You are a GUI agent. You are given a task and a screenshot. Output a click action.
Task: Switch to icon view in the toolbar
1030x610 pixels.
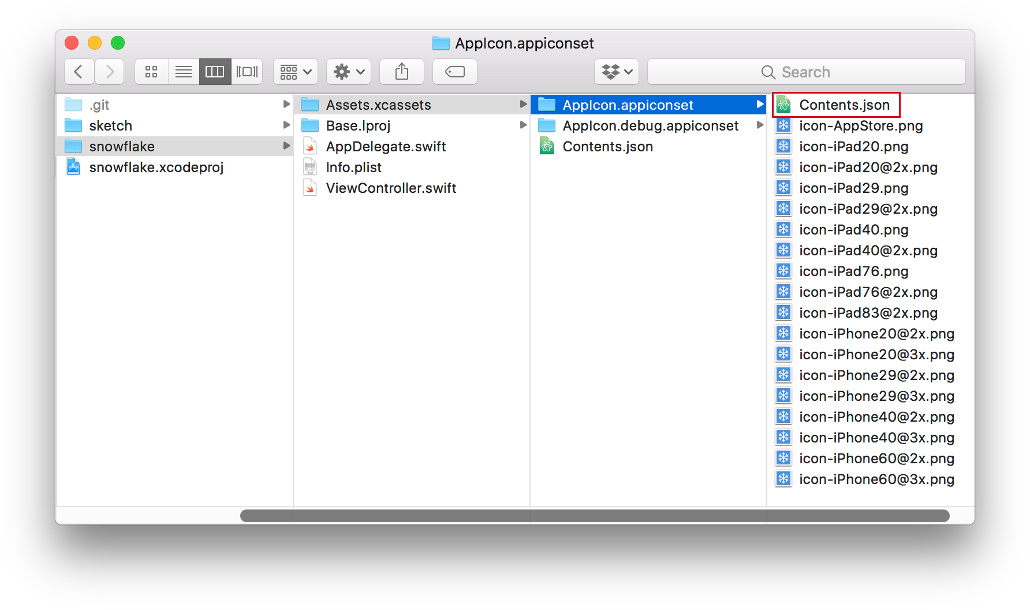[x=151, y=72]
